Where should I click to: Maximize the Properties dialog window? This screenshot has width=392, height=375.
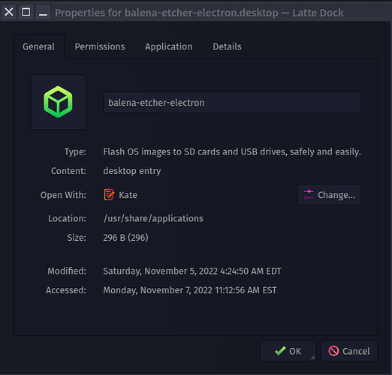(26, 12)
